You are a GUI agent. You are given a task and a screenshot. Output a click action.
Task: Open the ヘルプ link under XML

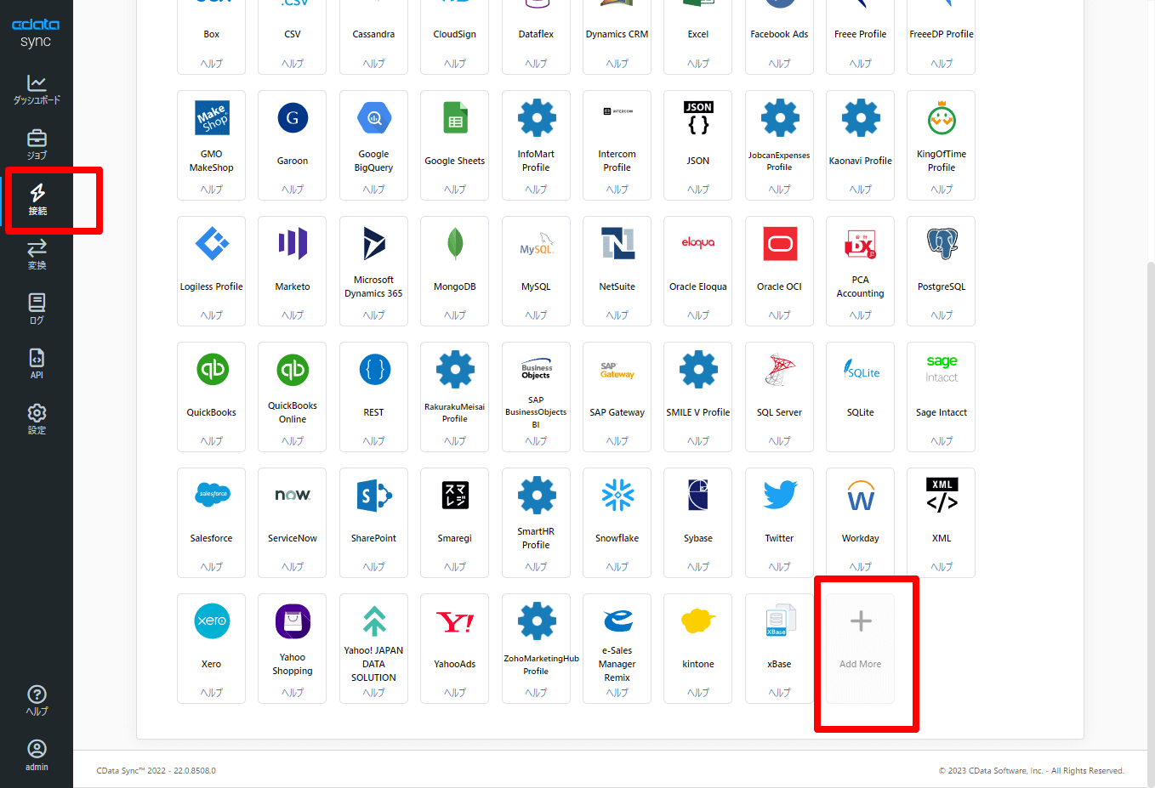[x=942, y=567]
